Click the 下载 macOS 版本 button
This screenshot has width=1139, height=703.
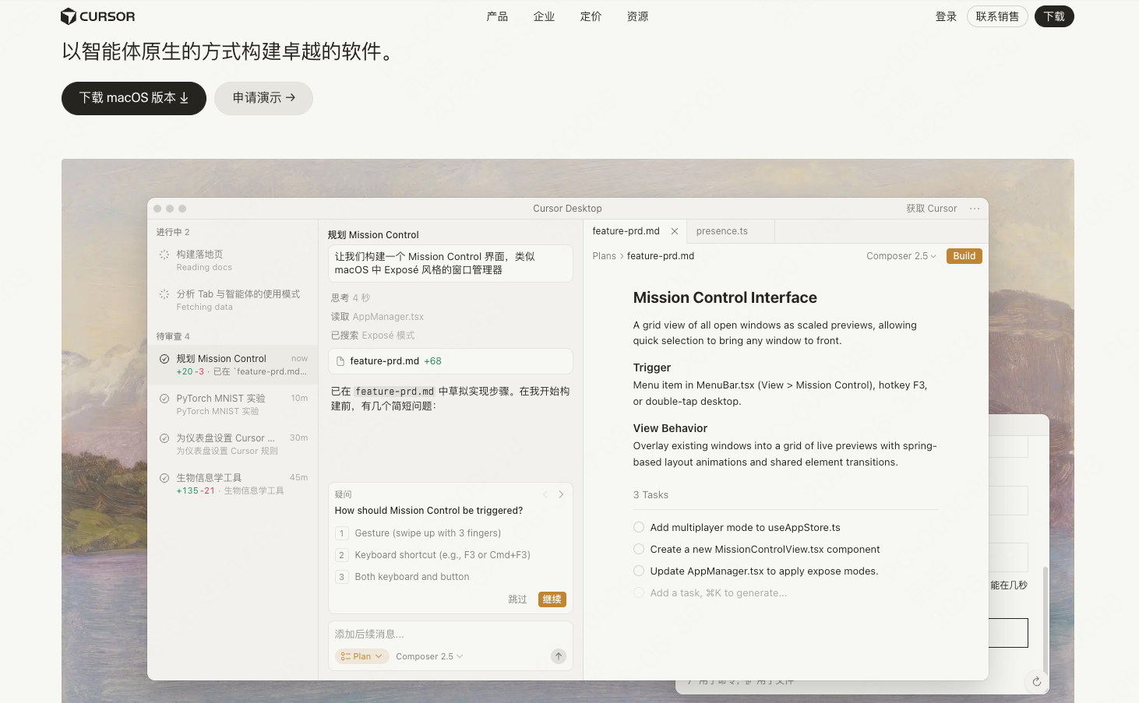pyautogui.click(x=134, y=98)
